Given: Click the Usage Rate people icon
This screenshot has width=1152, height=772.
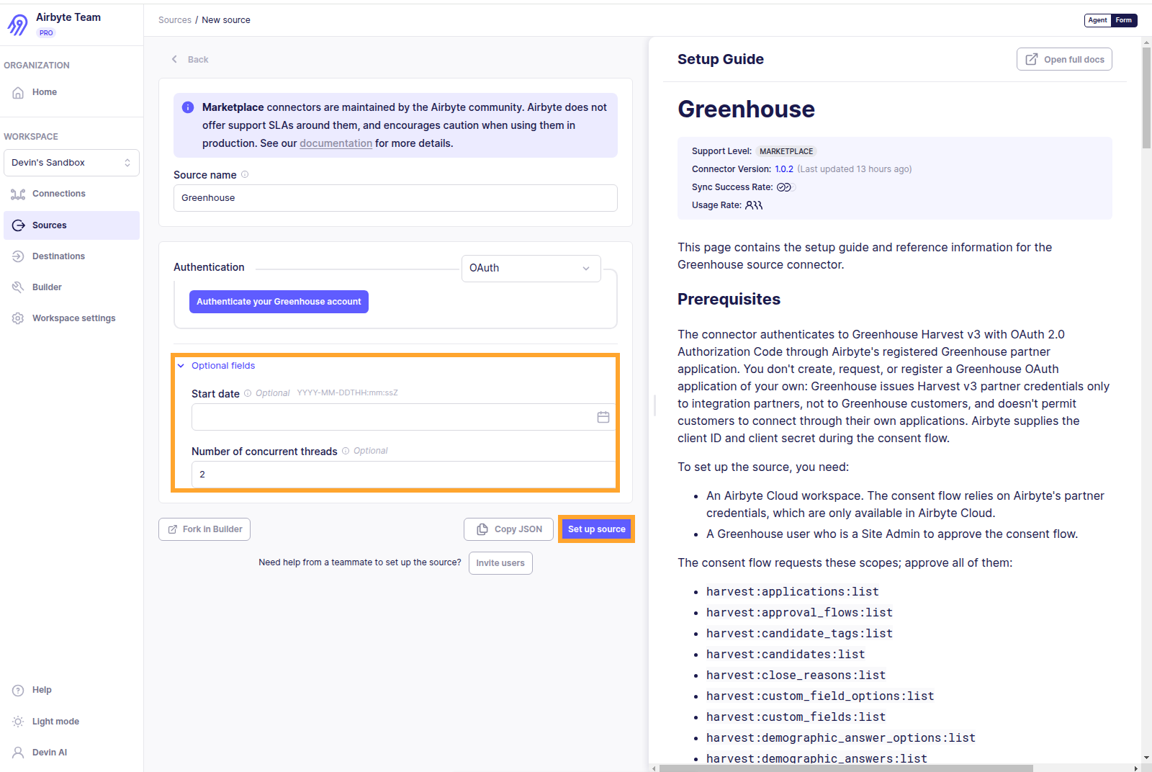Looking at the screenshot, I should pos(754,205).
